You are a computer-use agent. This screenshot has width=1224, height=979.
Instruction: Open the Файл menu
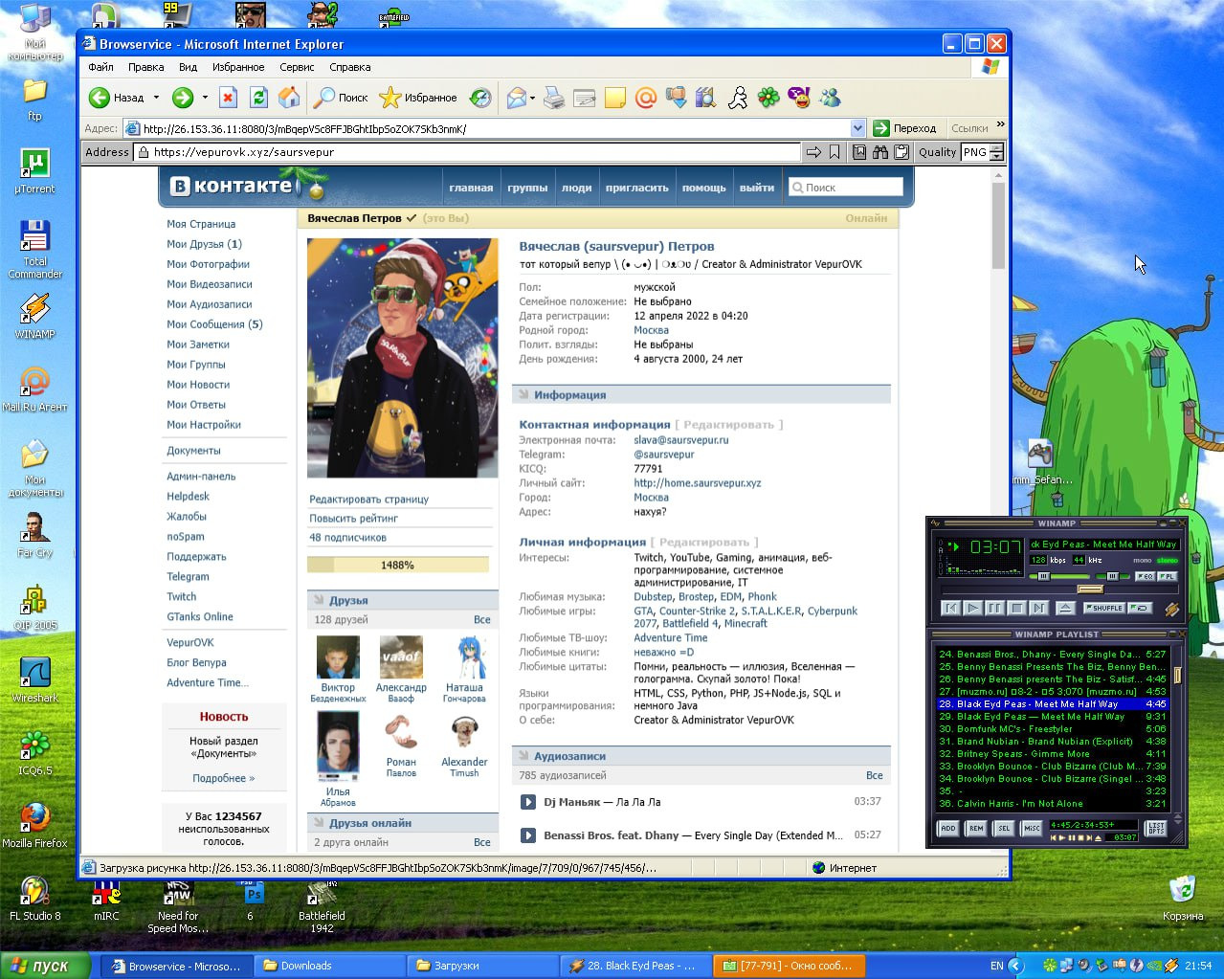(x=100, y=67)
